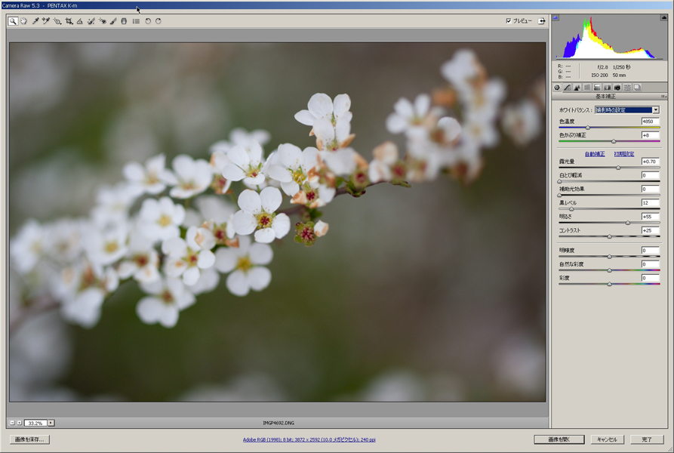Activate the White Balance eyedropper tool
The height and width of the screenshot is (453, 674).
pyautogui.click(x=36, y=21)
